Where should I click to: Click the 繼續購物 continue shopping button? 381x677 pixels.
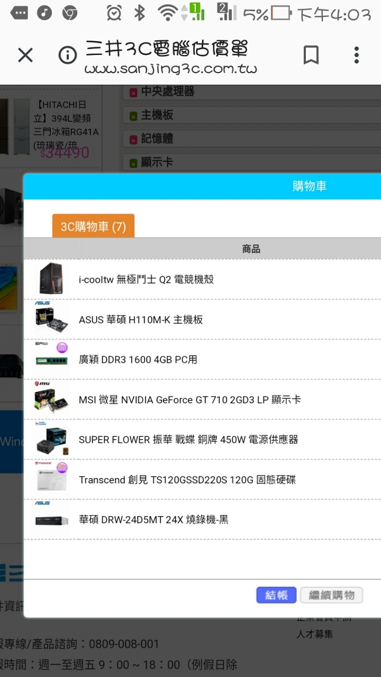[331, 595]
